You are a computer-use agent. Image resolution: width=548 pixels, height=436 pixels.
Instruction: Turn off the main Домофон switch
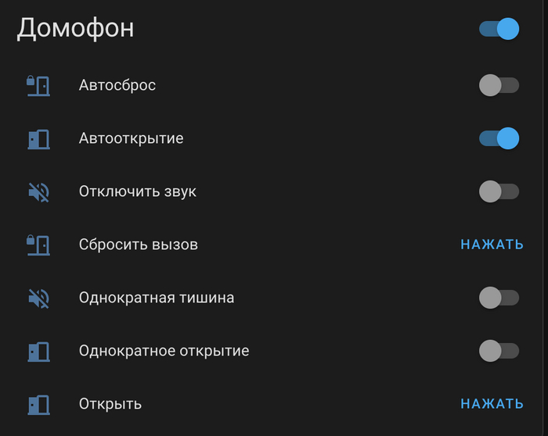click(499, 29)
